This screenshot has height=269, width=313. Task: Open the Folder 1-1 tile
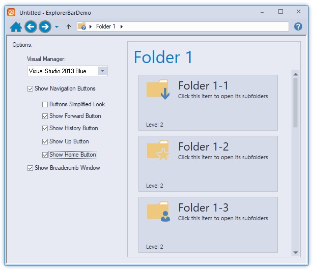point(208,103)
